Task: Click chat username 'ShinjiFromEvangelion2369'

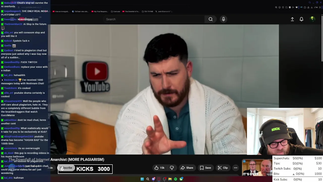Action: [19, 136]
